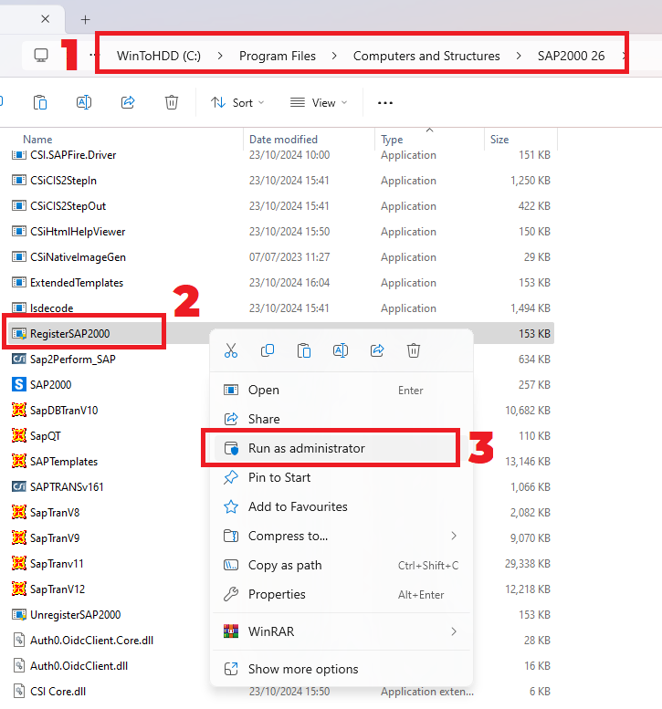
Task: Select the RegisterSAP2000 file
Action: (69, 334)
